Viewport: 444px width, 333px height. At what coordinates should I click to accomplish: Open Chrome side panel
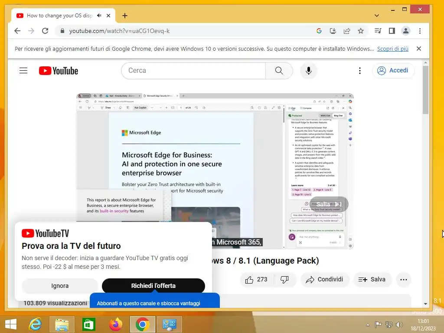(x=392, y=31)
